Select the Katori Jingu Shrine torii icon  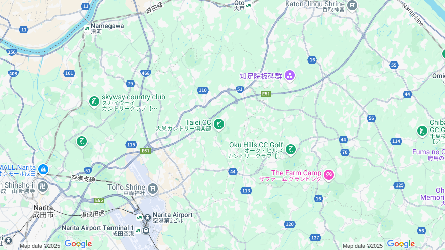[x=352, y=5]
